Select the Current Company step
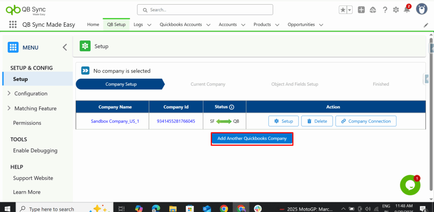 pyautogui.click(x=208, y=84)
